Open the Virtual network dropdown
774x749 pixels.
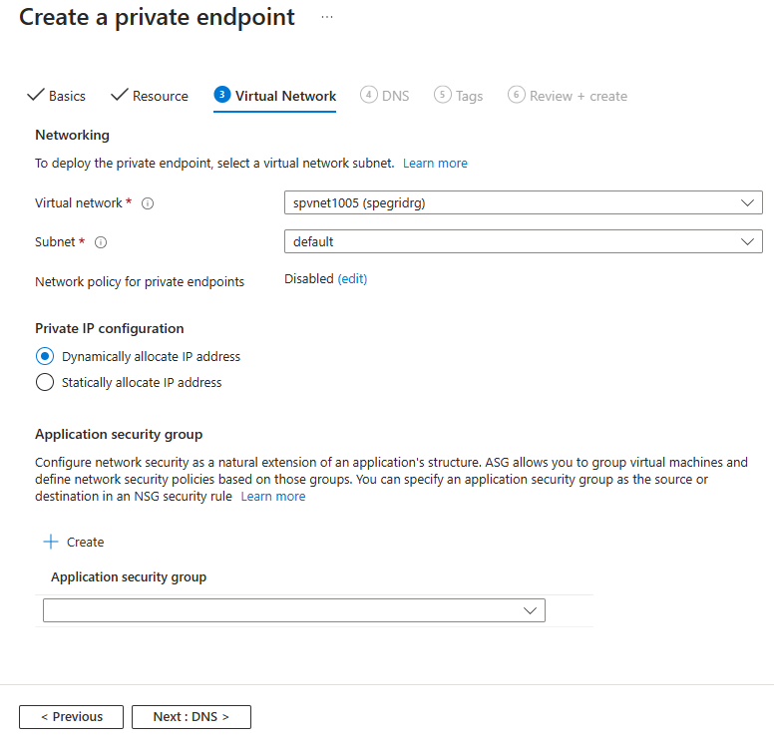tap(523, 203)
